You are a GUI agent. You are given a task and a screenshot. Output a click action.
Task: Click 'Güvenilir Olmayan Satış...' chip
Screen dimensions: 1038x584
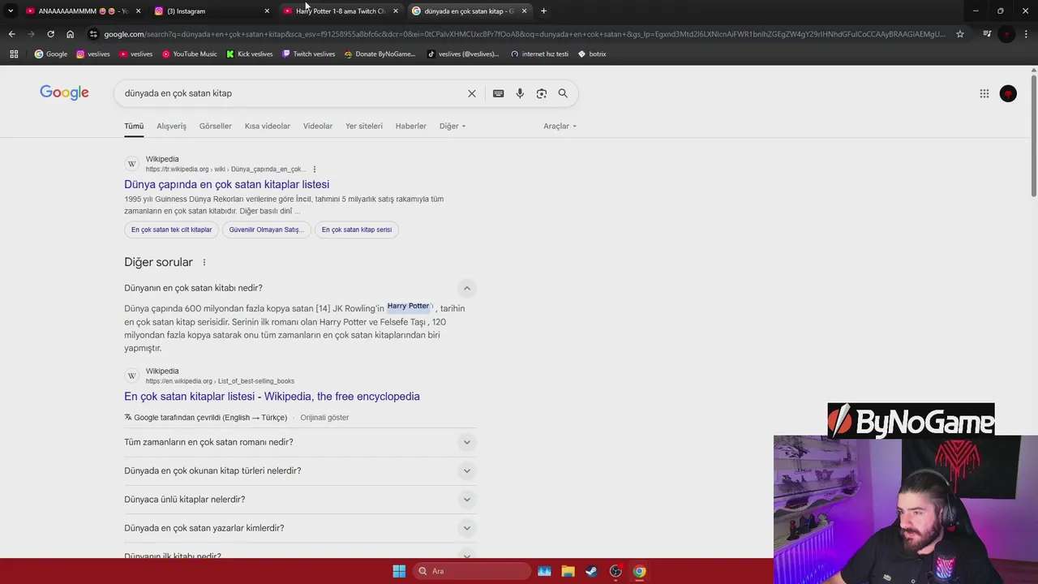tap(266, 230)
